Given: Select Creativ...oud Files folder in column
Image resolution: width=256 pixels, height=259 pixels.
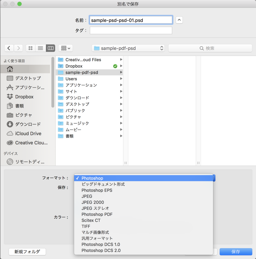Looking at the screenshot, I should [x=89, y=60].
